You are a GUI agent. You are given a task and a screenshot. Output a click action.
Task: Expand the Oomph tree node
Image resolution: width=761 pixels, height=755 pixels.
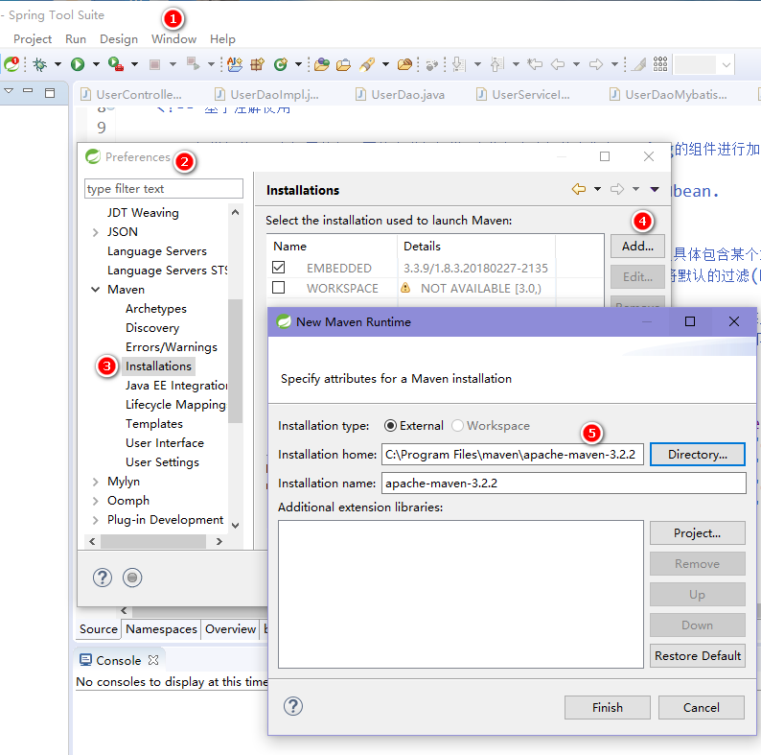[96, 501]
